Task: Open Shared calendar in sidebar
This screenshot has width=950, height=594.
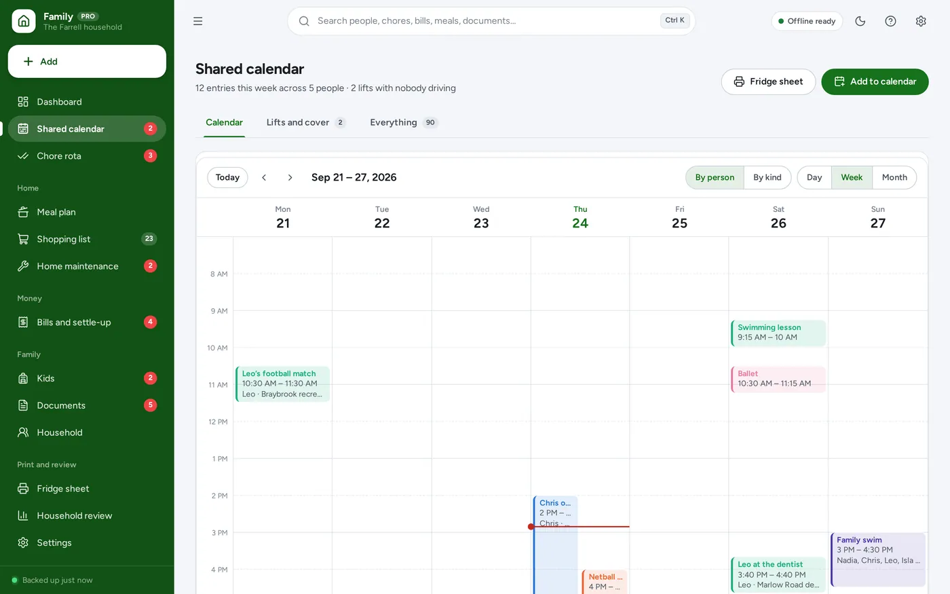Action: [87, 129]
